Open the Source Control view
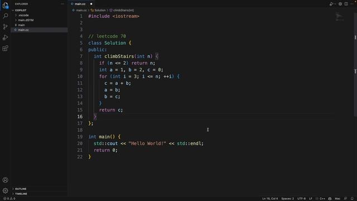 5,27
